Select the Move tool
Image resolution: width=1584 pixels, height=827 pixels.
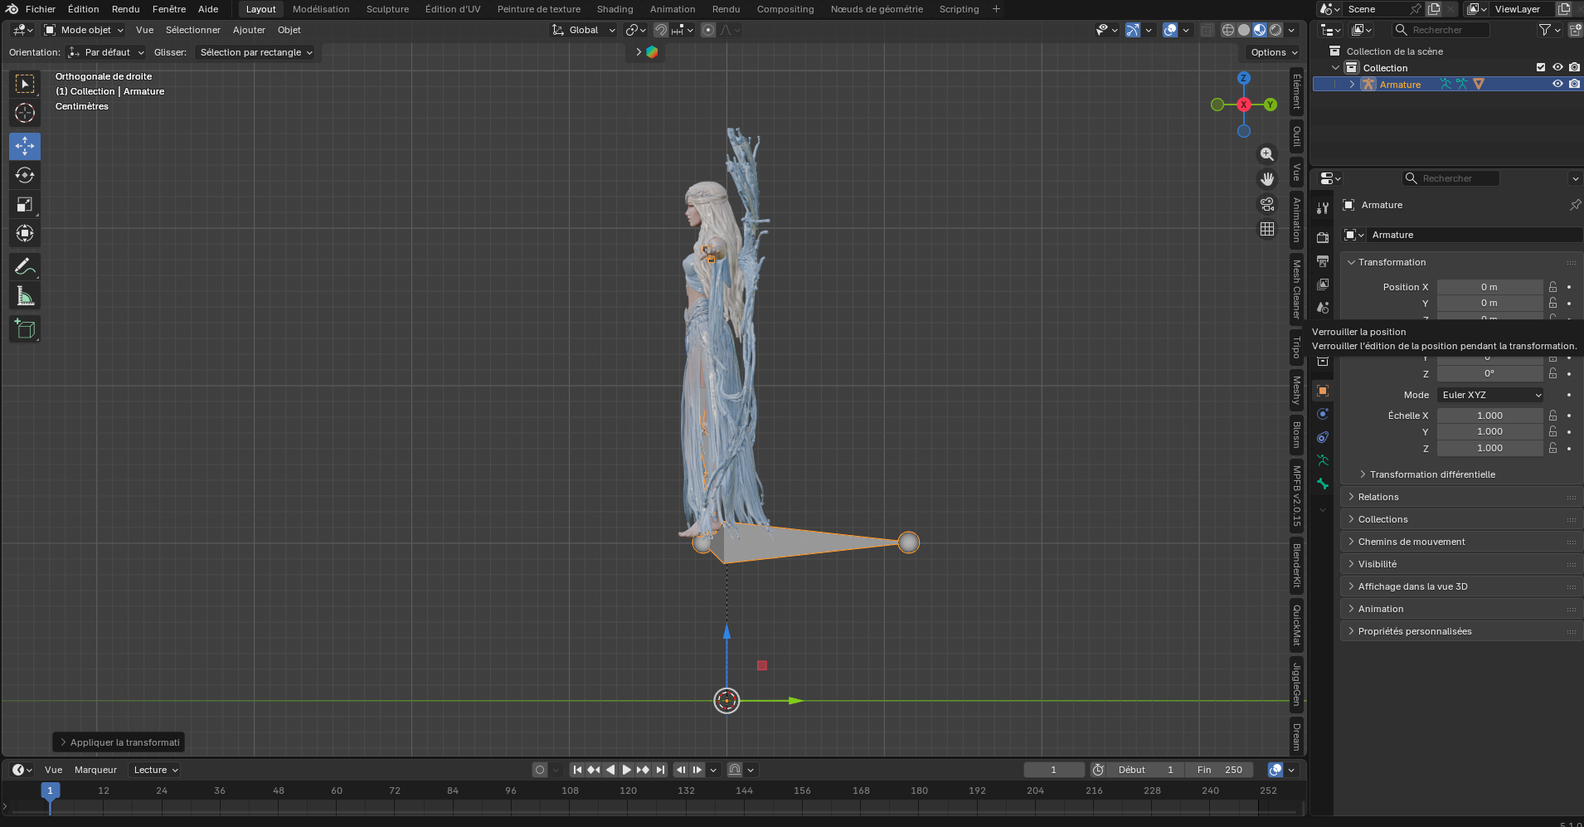25,146
